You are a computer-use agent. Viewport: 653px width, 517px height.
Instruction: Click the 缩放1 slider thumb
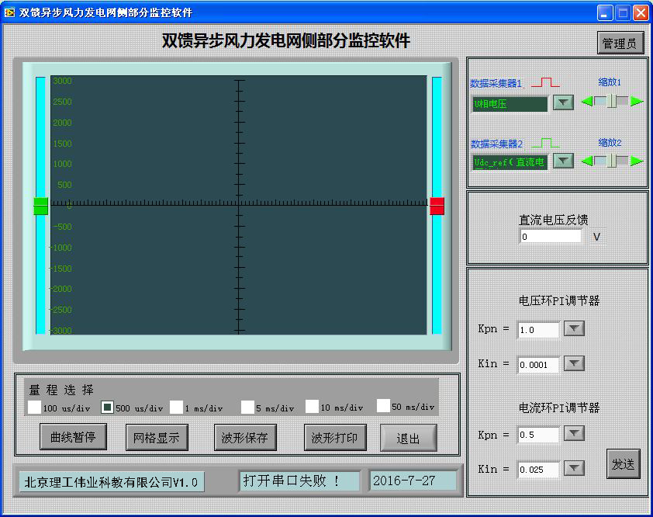(x=612, y=101)
